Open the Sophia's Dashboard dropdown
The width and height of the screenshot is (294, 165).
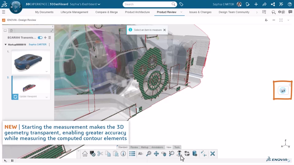pos(85,4)
